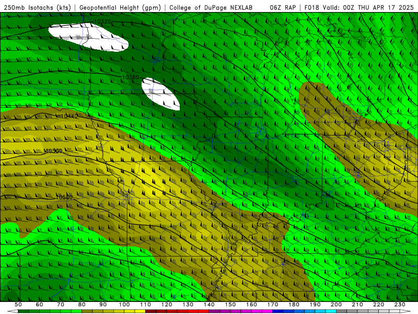Image resolution: width=418 pixels, height=314 pixels.
Task: Click the '06Z RAP' model run label
Action: coord(283,8)
